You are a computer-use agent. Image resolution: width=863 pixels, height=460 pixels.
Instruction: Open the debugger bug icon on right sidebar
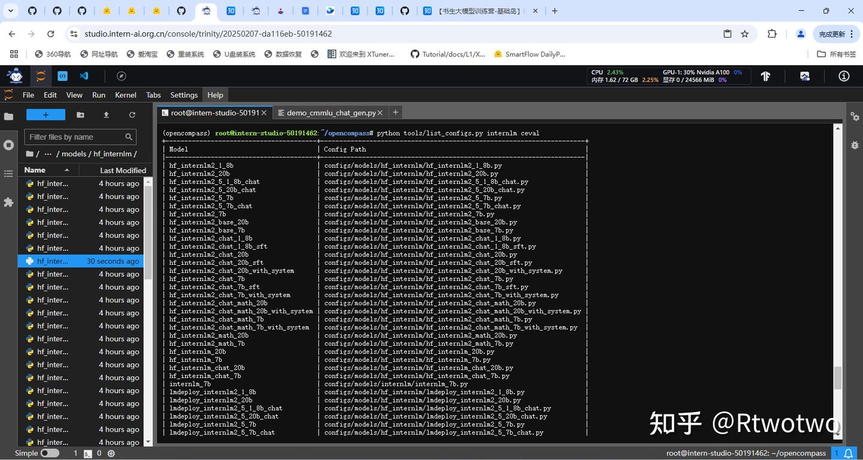[x=855, y=145]
